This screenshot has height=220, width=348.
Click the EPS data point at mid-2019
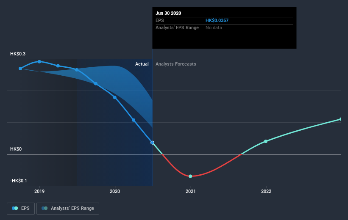click(x=77, y=70)
